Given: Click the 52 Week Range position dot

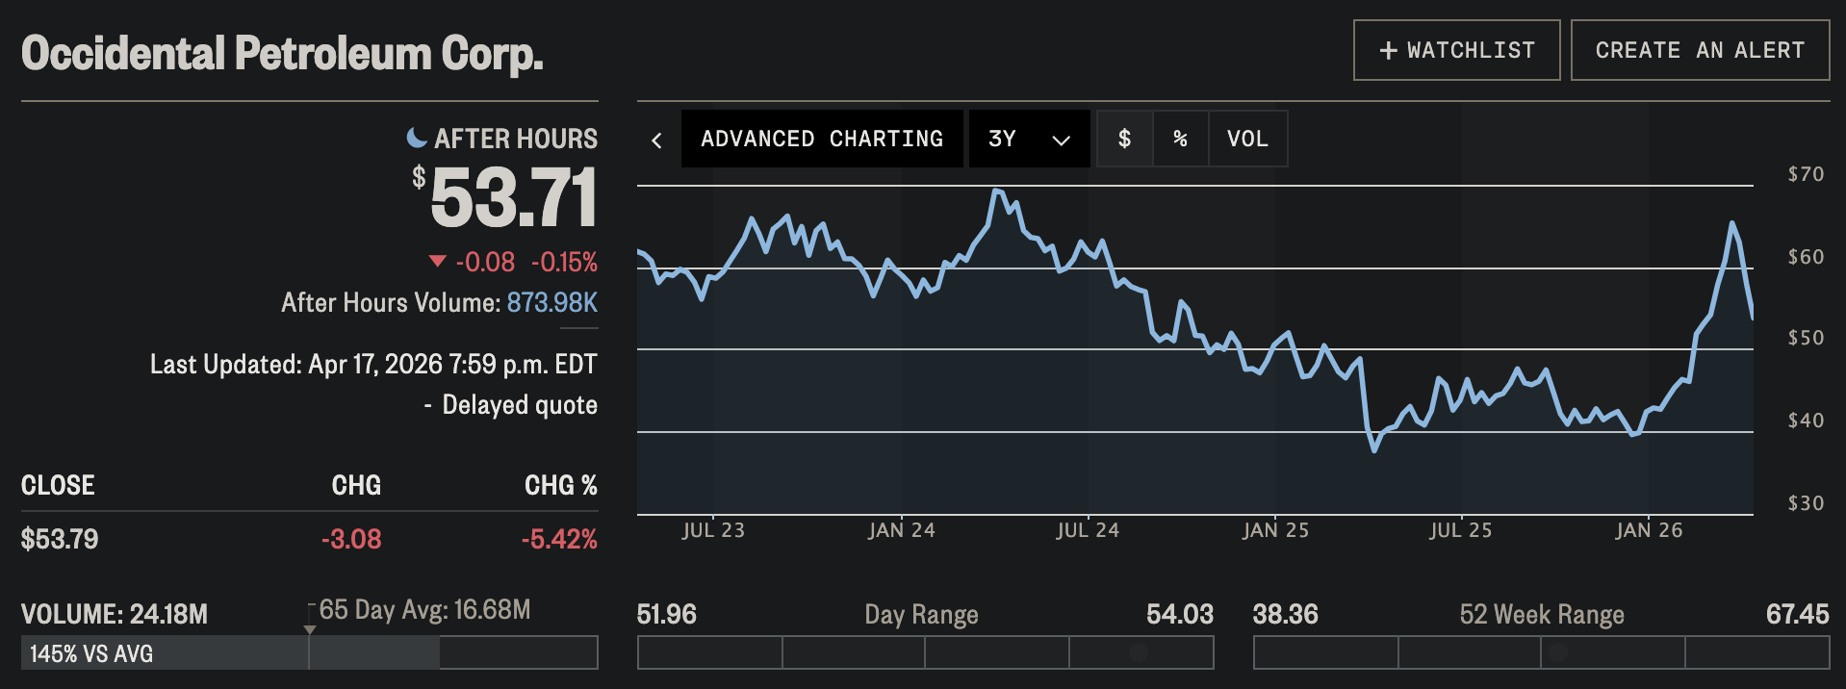Looking at the screenshot, I should pos(1558,652).
